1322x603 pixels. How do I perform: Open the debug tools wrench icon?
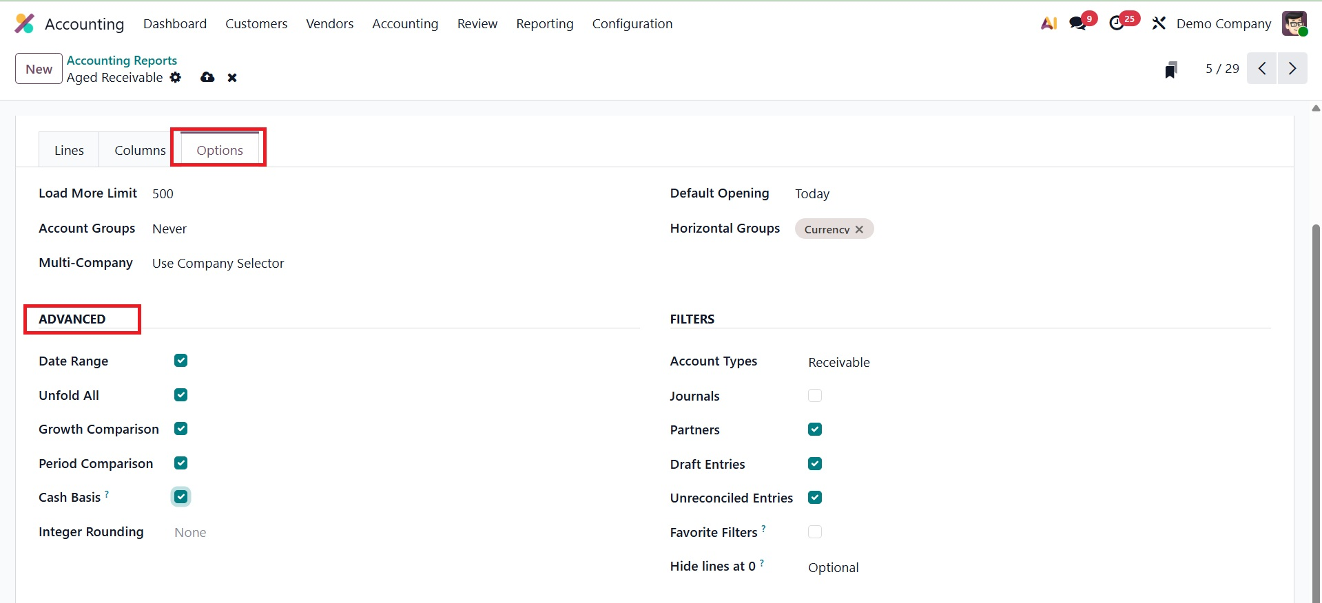[1159, 23]
